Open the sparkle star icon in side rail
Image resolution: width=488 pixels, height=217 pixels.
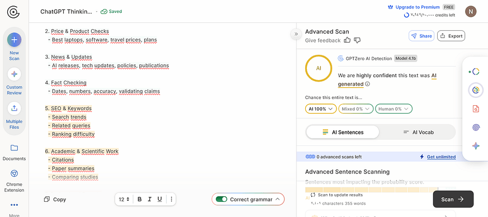[476, 146]
